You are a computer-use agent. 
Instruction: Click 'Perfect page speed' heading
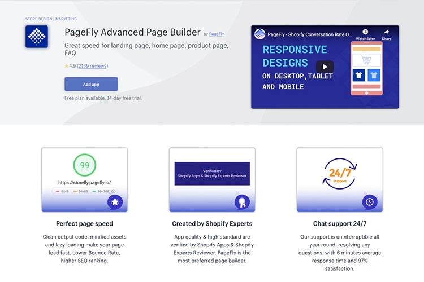pyautogui.click(x=85, y=224)
